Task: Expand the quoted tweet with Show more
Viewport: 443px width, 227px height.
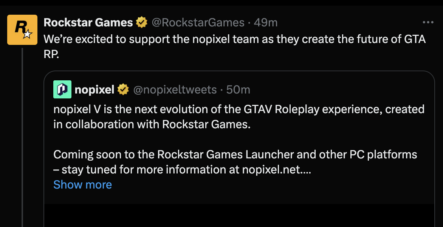Action: click(x=82, y=184)
